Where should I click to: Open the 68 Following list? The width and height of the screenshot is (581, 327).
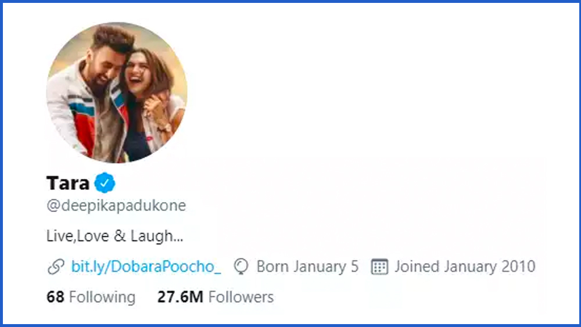pos(91,297)
